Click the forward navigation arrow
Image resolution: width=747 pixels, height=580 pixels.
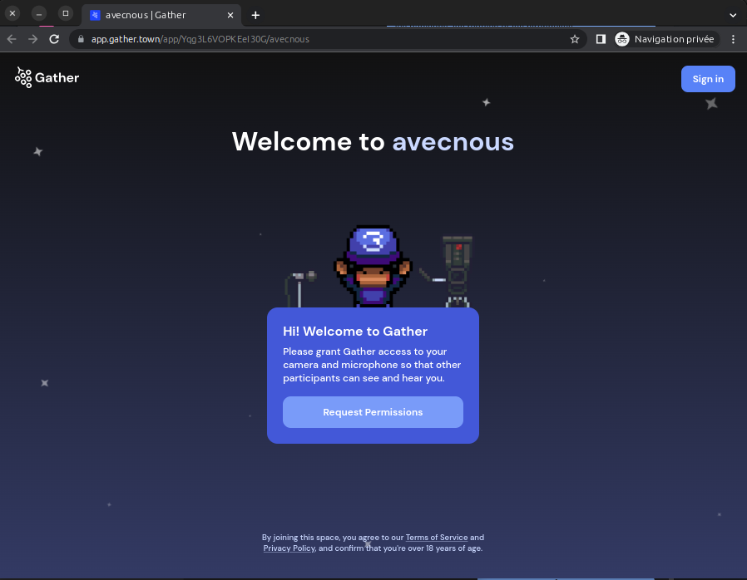tap(33, 39)
